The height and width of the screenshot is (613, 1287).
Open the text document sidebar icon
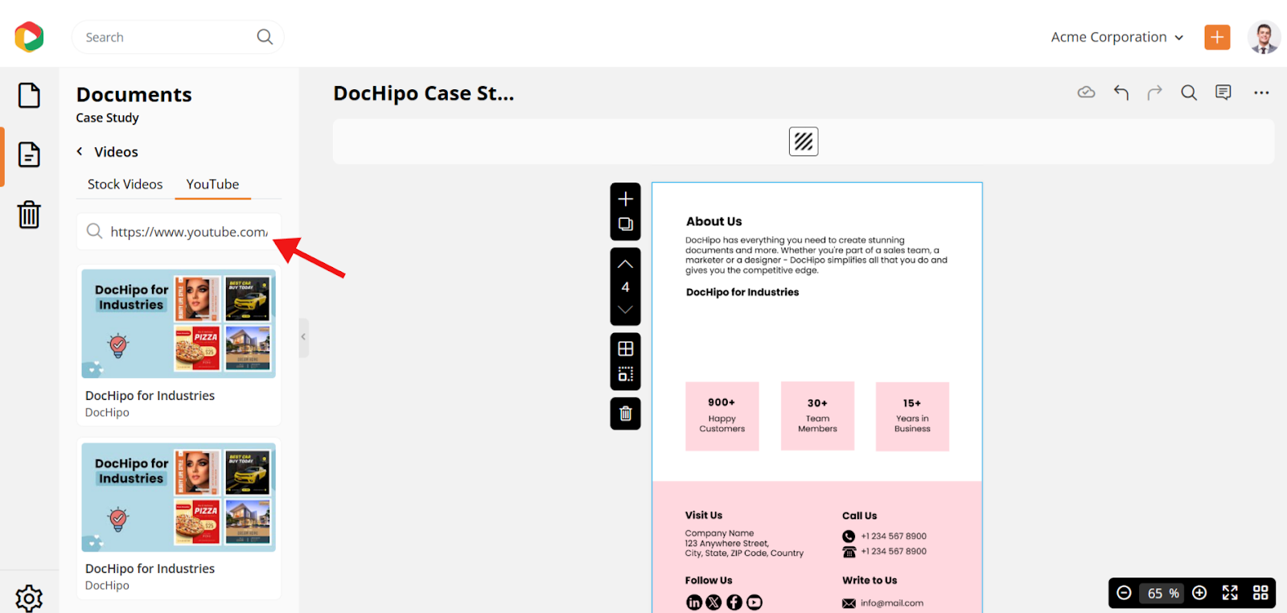(29, 154)
